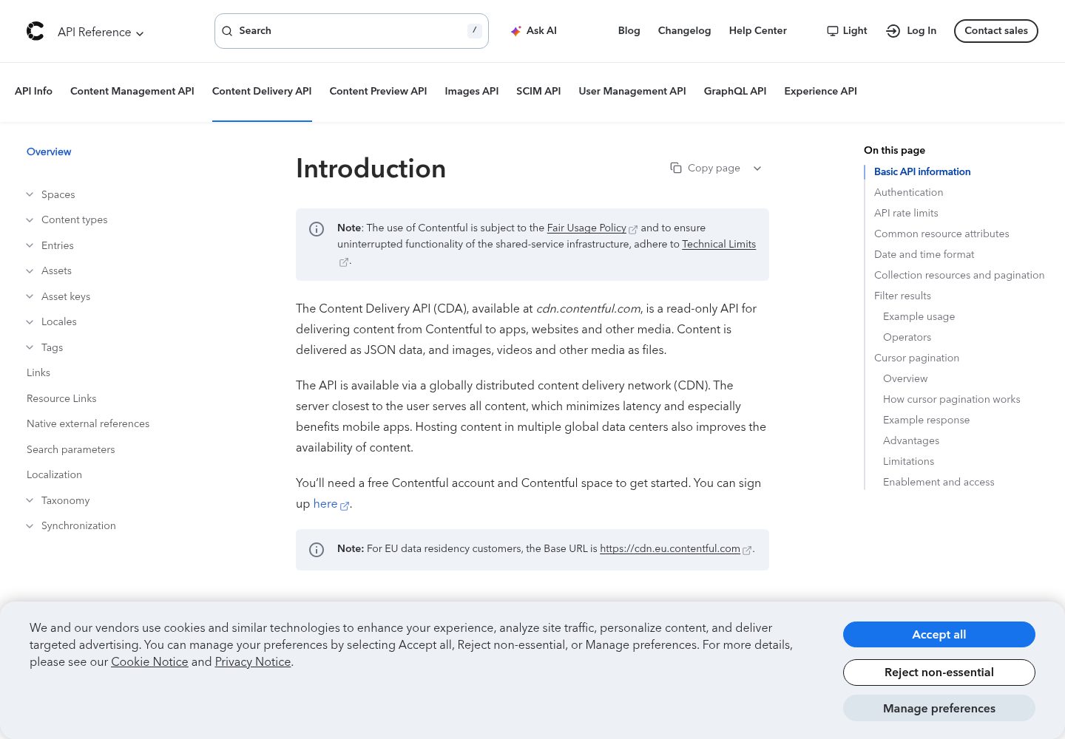Click the Accept all cookies button

(x=939, y=634)
